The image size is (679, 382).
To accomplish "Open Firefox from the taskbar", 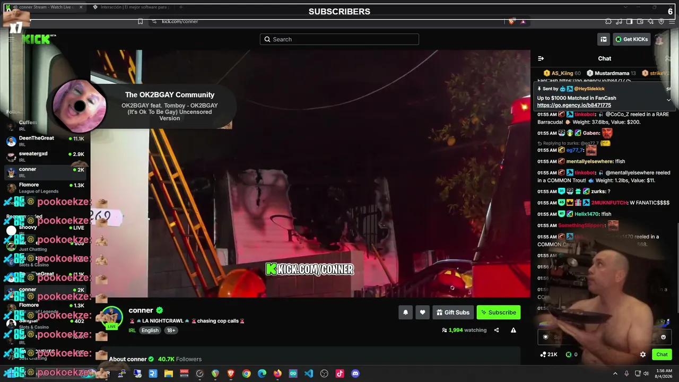I will tap(277, 374).
